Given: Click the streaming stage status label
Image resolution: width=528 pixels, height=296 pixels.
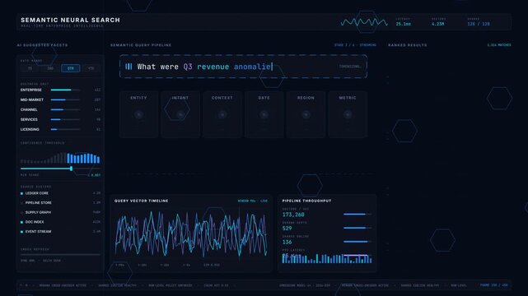Looking at the screenshot, I should click(x=355, y=45).
